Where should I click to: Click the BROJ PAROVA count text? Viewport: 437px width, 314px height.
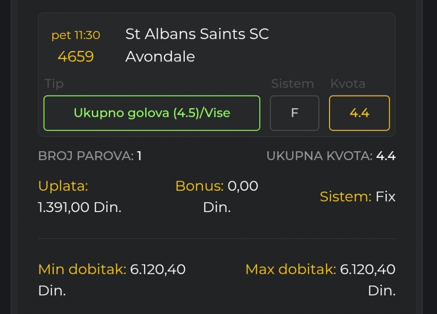click(x=90, y=156)
